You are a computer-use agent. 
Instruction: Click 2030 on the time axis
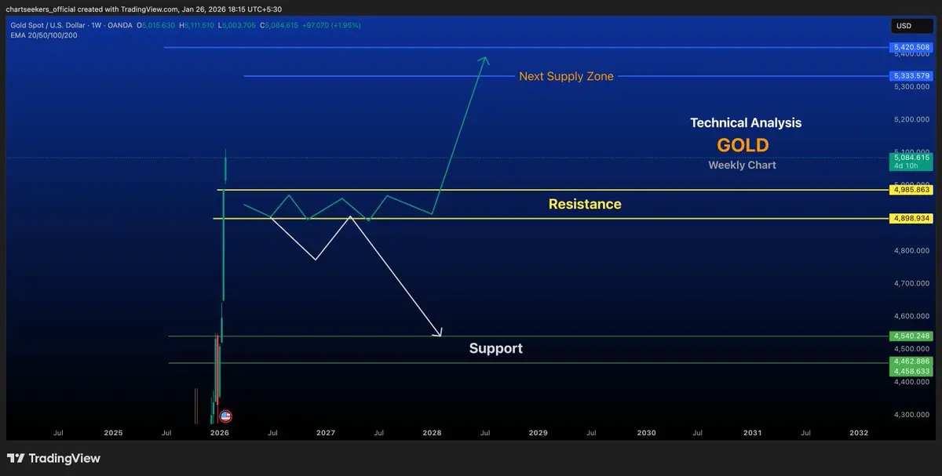tap(646, 433)
